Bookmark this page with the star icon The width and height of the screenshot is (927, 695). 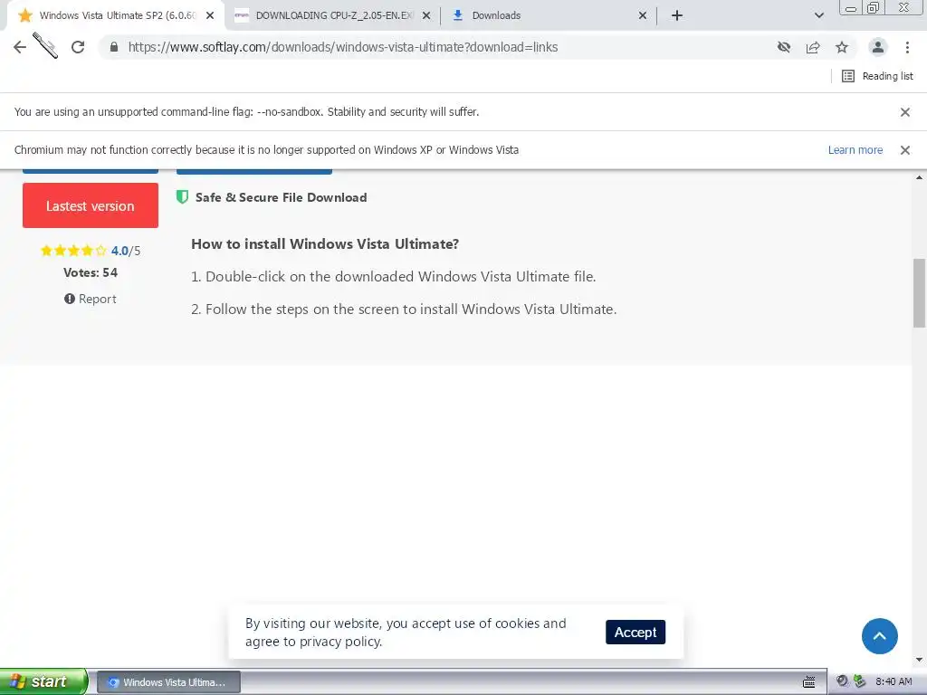(842, 47)
